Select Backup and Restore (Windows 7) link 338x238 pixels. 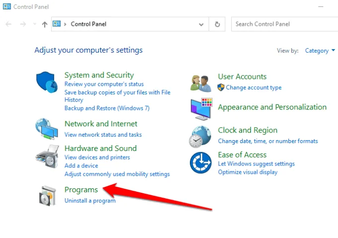(107, 108)
